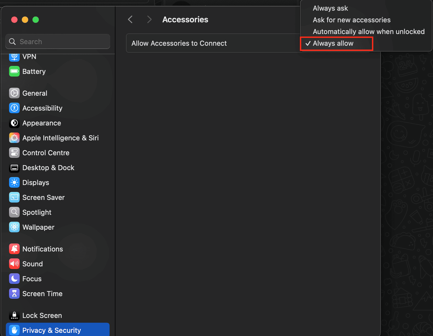The width and height of the screenshot is (433, 336).
Task: Open the Focus moon icon
Action: coord(14,279)
